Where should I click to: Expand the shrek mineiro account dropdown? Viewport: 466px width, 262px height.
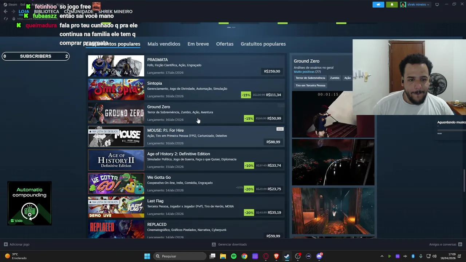428,5
